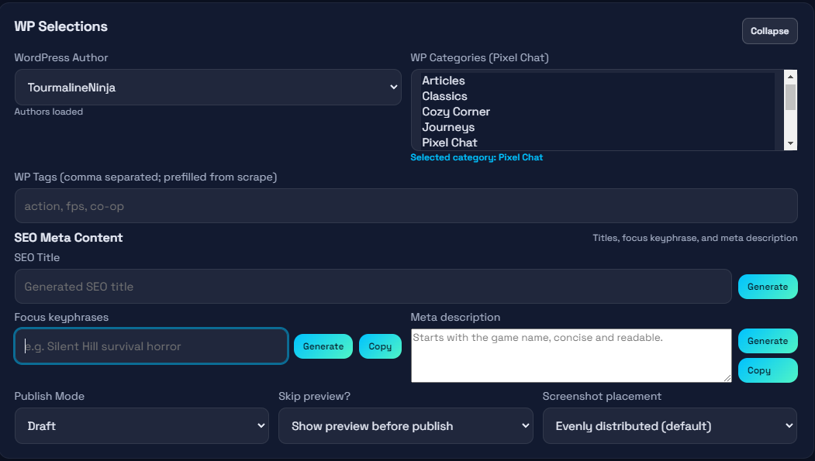Click the categories list scrollbar thumb
This screenshot has height=461, width=815.
coord(790,97)
